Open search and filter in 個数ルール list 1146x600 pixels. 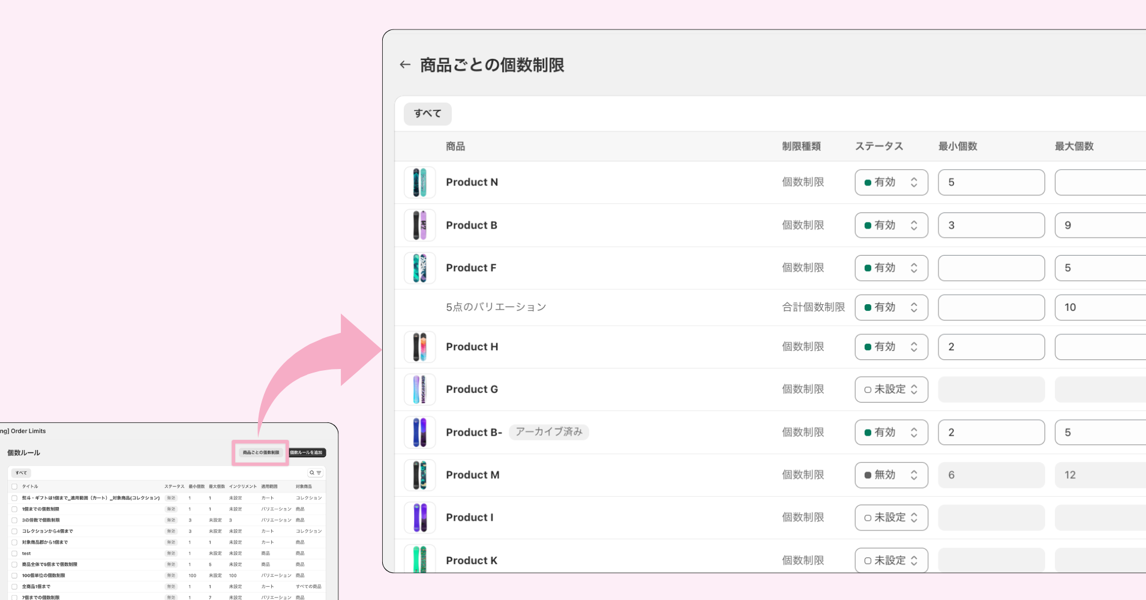coord(315,473)
